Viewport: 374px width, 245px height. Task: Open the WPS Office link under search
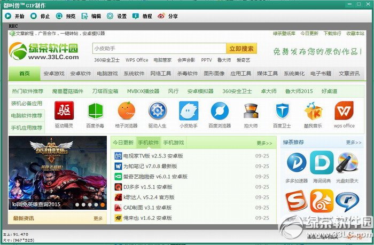coord(137,60)
